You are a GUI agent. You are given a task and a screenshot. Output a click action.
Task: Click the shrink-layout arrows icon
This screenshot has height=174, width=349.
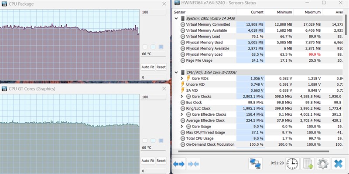click(193, 164)
